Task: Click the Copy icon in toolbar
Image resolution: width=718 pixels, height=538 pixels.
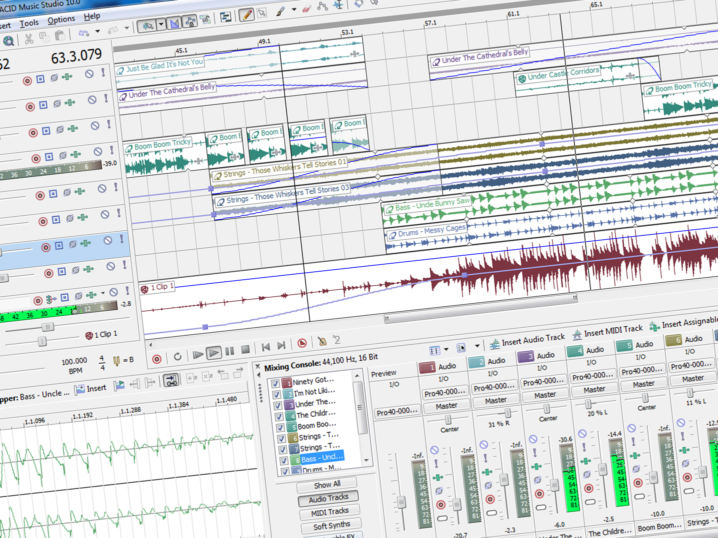Action: pyautogui.click(x=44, y=37)
